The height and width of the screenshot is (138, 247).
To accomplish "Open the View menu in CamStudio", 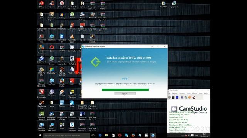I will point(201,94).
